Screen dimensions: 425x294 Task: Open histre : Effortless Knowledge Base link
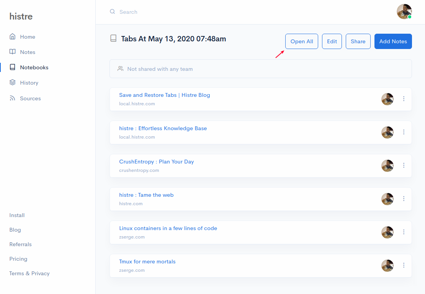(163, 129)
